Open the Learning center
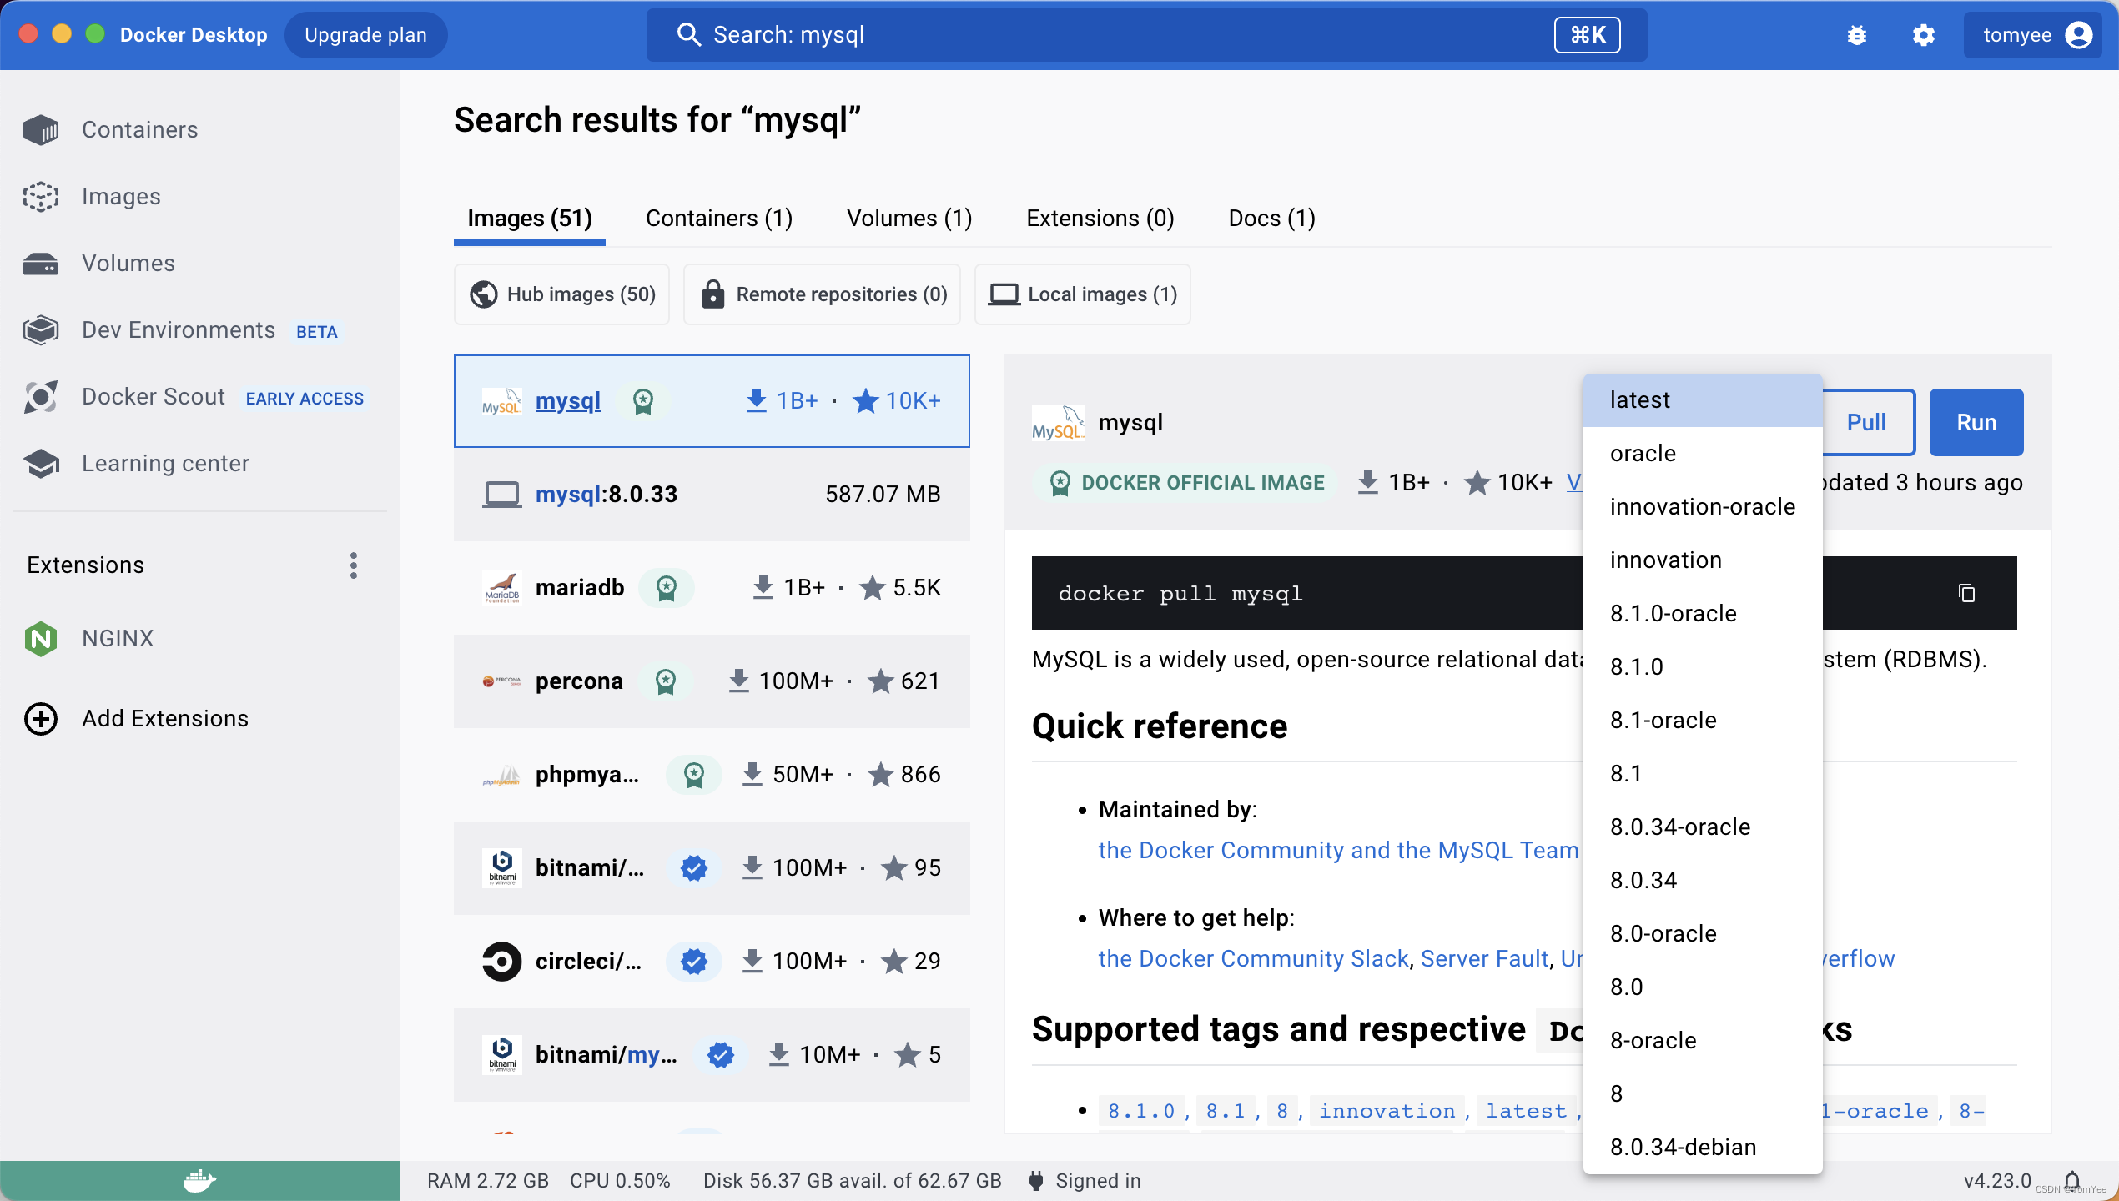2119x1201 pixels. [200, 463]
